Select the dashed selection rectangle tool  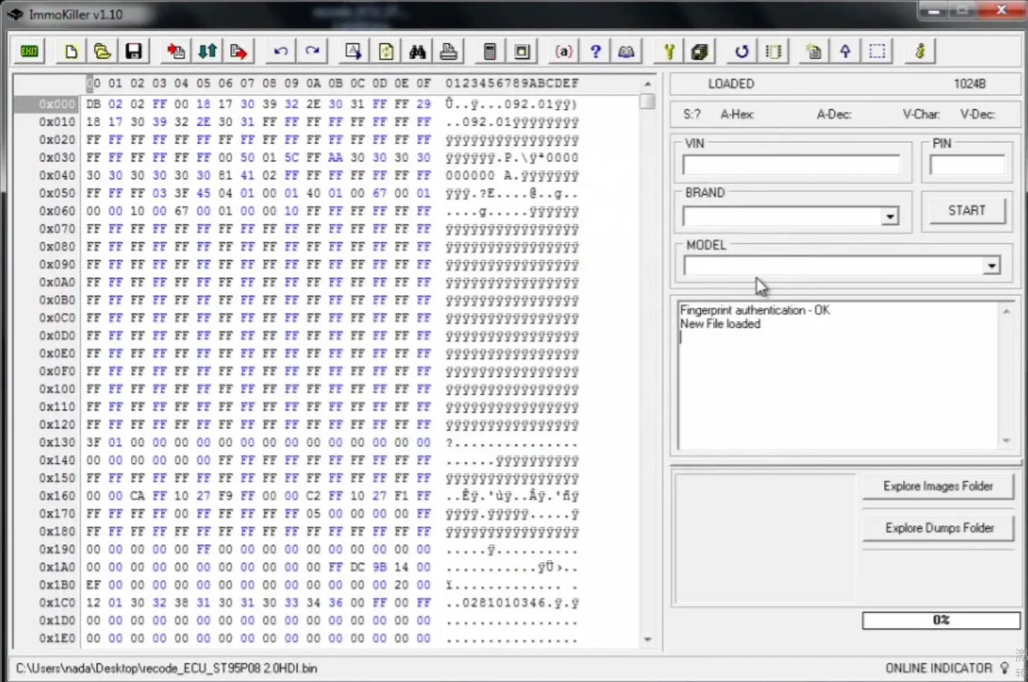point(877,51)
